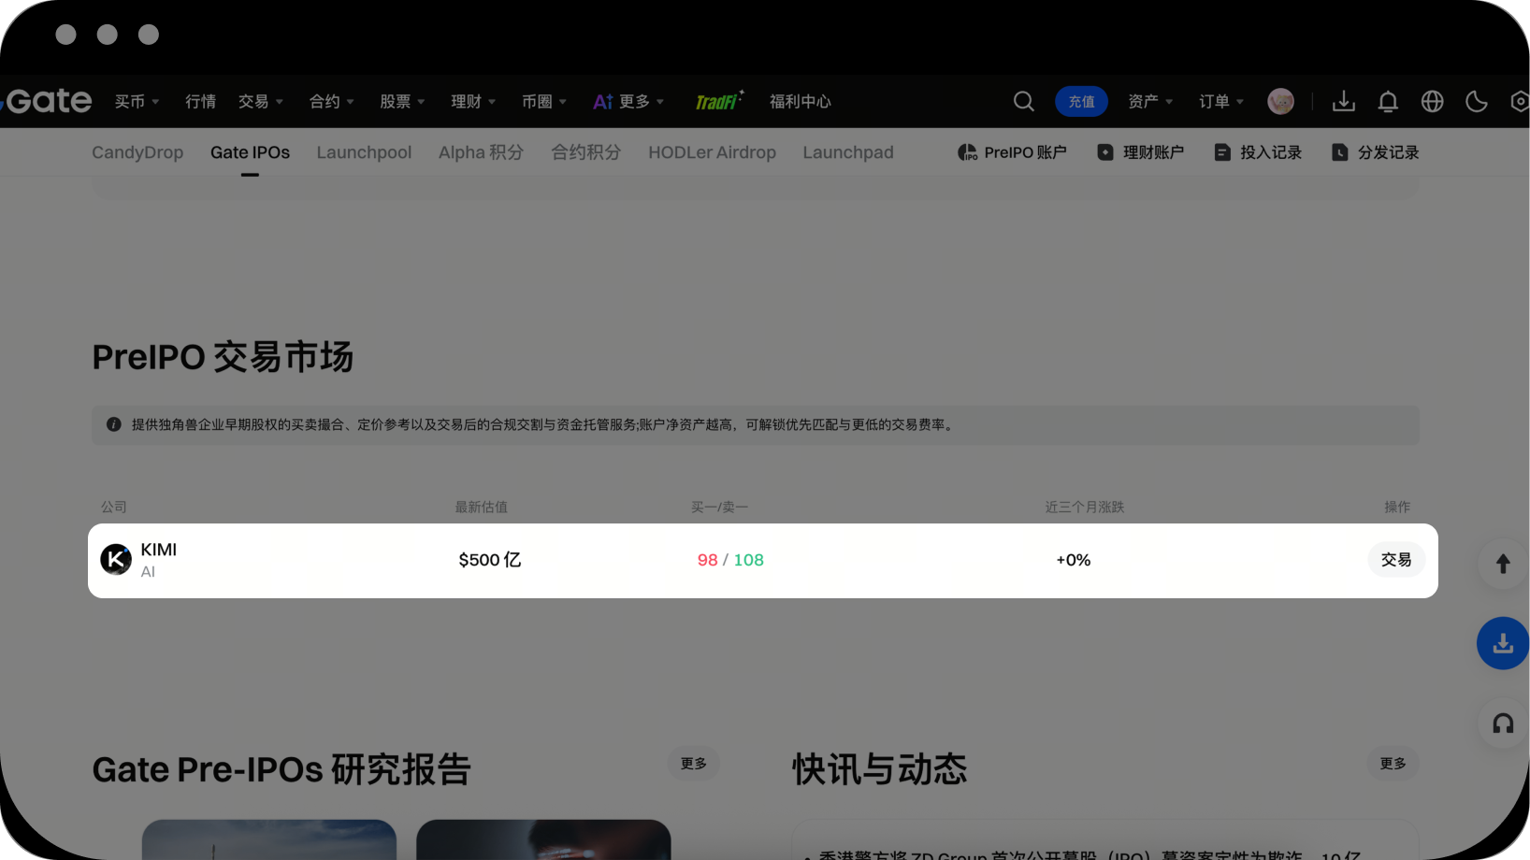Click the 快讯与动态 heading
This screenshot has height=860, width=1530.
pos(879,770)
